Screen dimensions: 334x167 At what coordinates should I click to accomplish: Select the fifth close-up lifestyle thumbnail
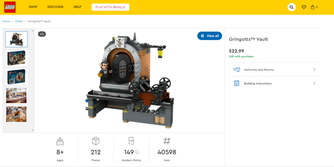pyautogui.click(x=16, y=114)
